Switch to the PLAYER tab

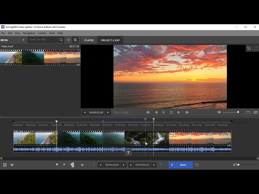click(89, 40)
